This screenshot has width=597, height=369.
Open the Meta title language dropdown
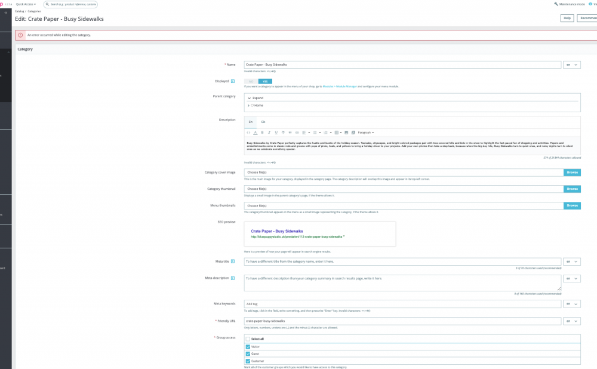(x=572, y=261)
